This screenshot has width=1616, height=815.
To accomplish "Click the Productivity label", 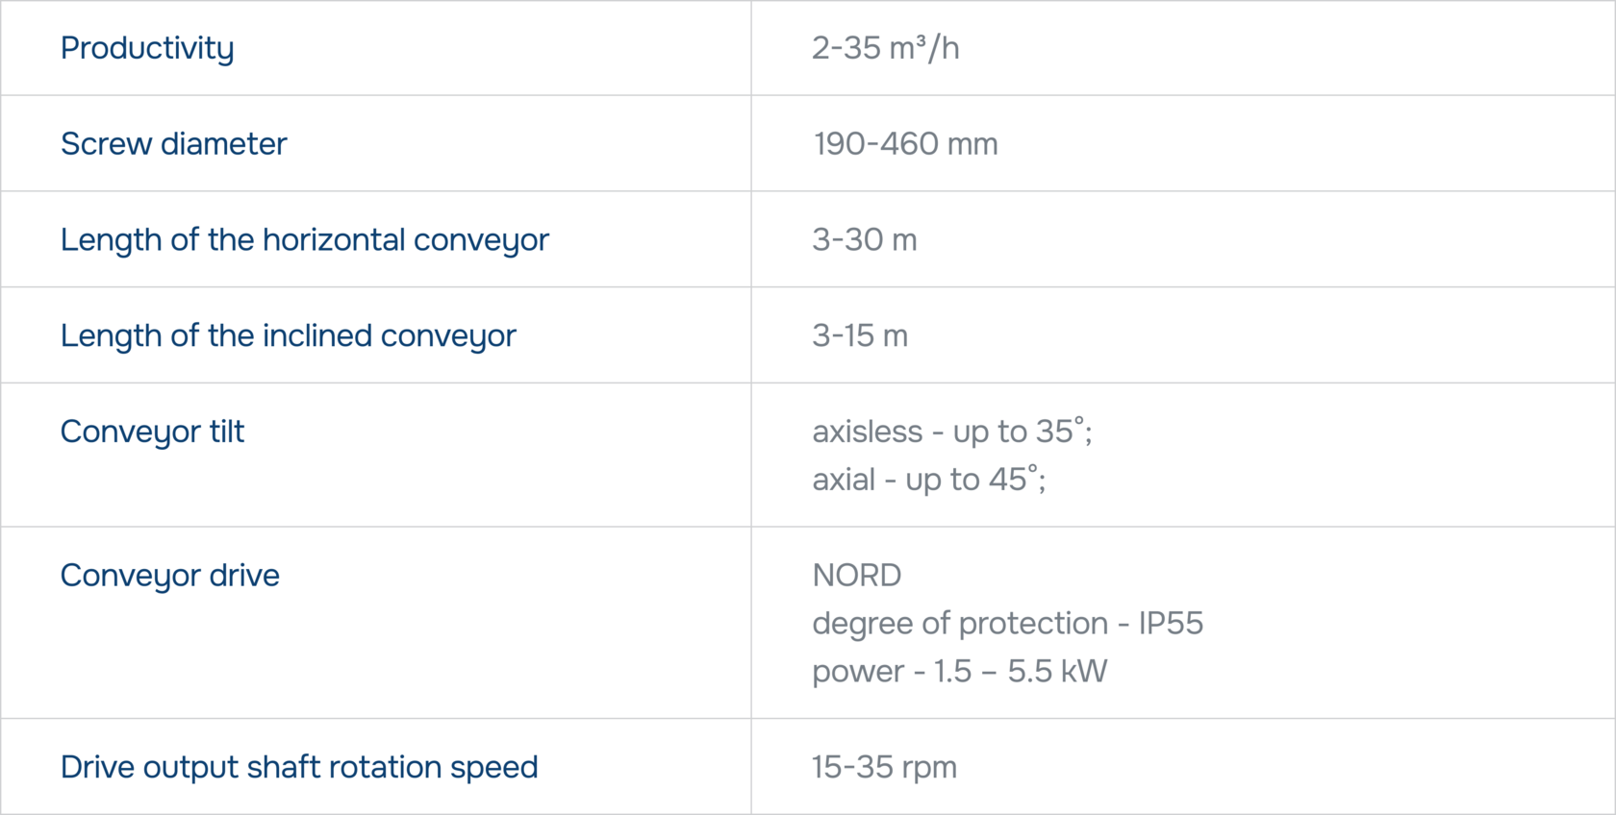I will [x=147, y=48].
